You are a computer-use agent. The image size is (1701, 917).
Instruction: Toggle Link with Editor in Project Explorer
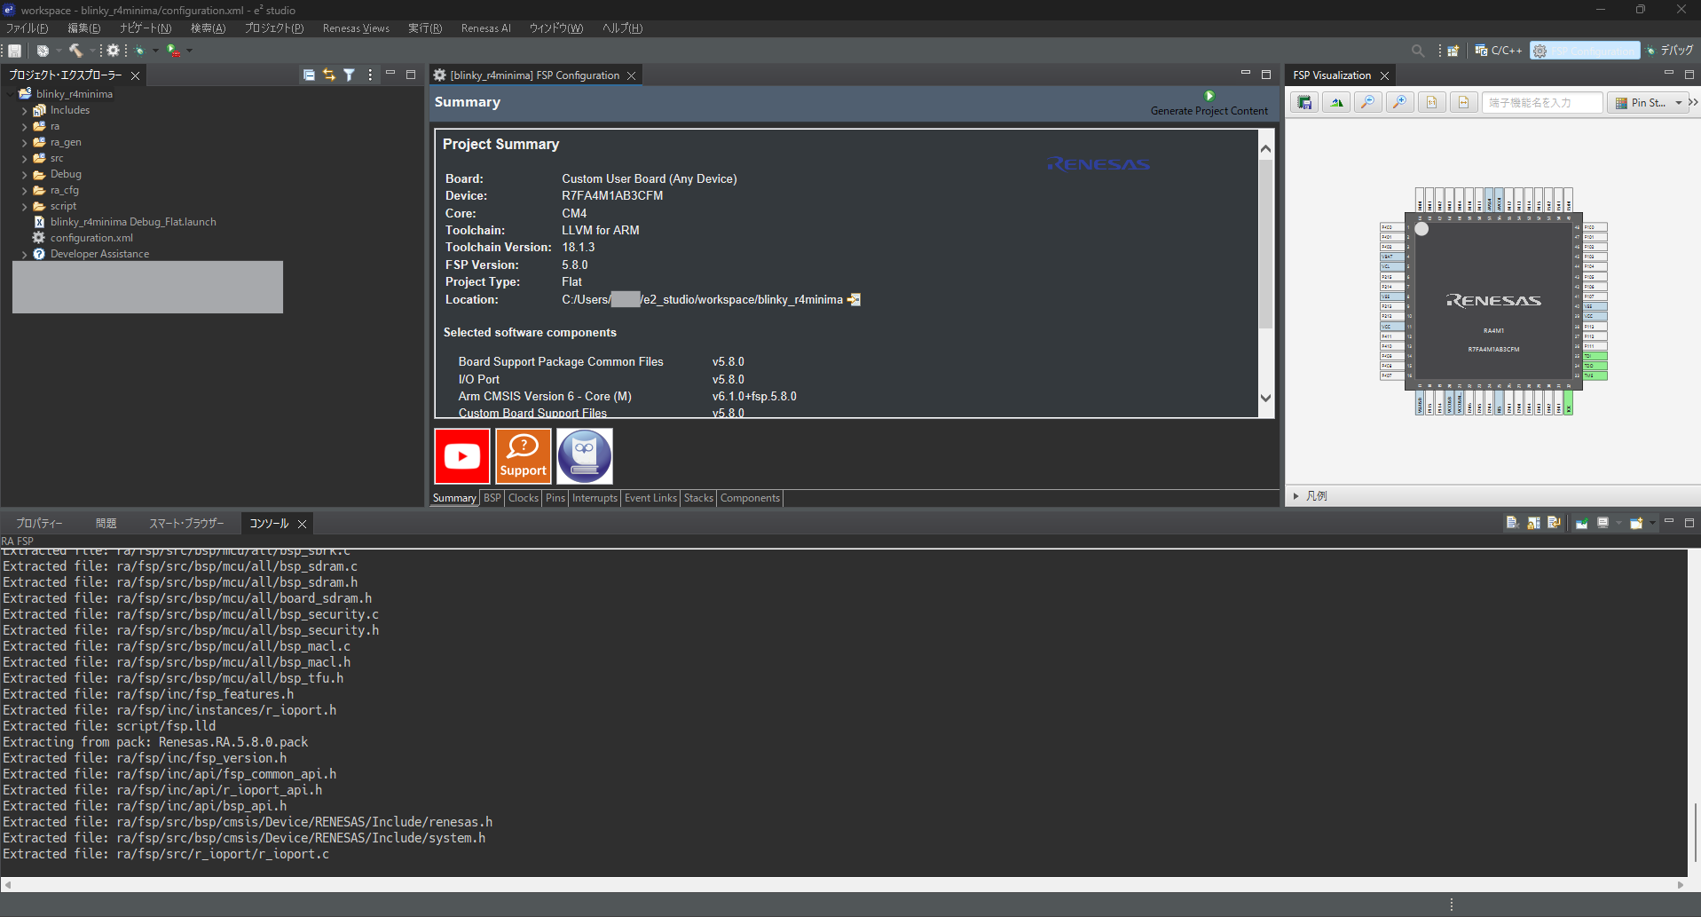329,75
